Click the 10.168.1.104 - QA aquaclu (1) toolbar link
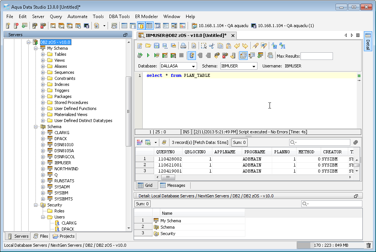The height and width of the screenshot is (252, 376). coord(283,26)
